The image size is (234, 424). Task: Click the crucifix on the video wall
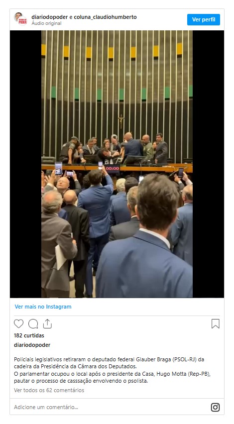tap(121, 121)
